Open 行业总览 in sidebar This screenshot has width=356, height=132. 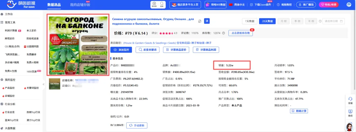point(10,112)
